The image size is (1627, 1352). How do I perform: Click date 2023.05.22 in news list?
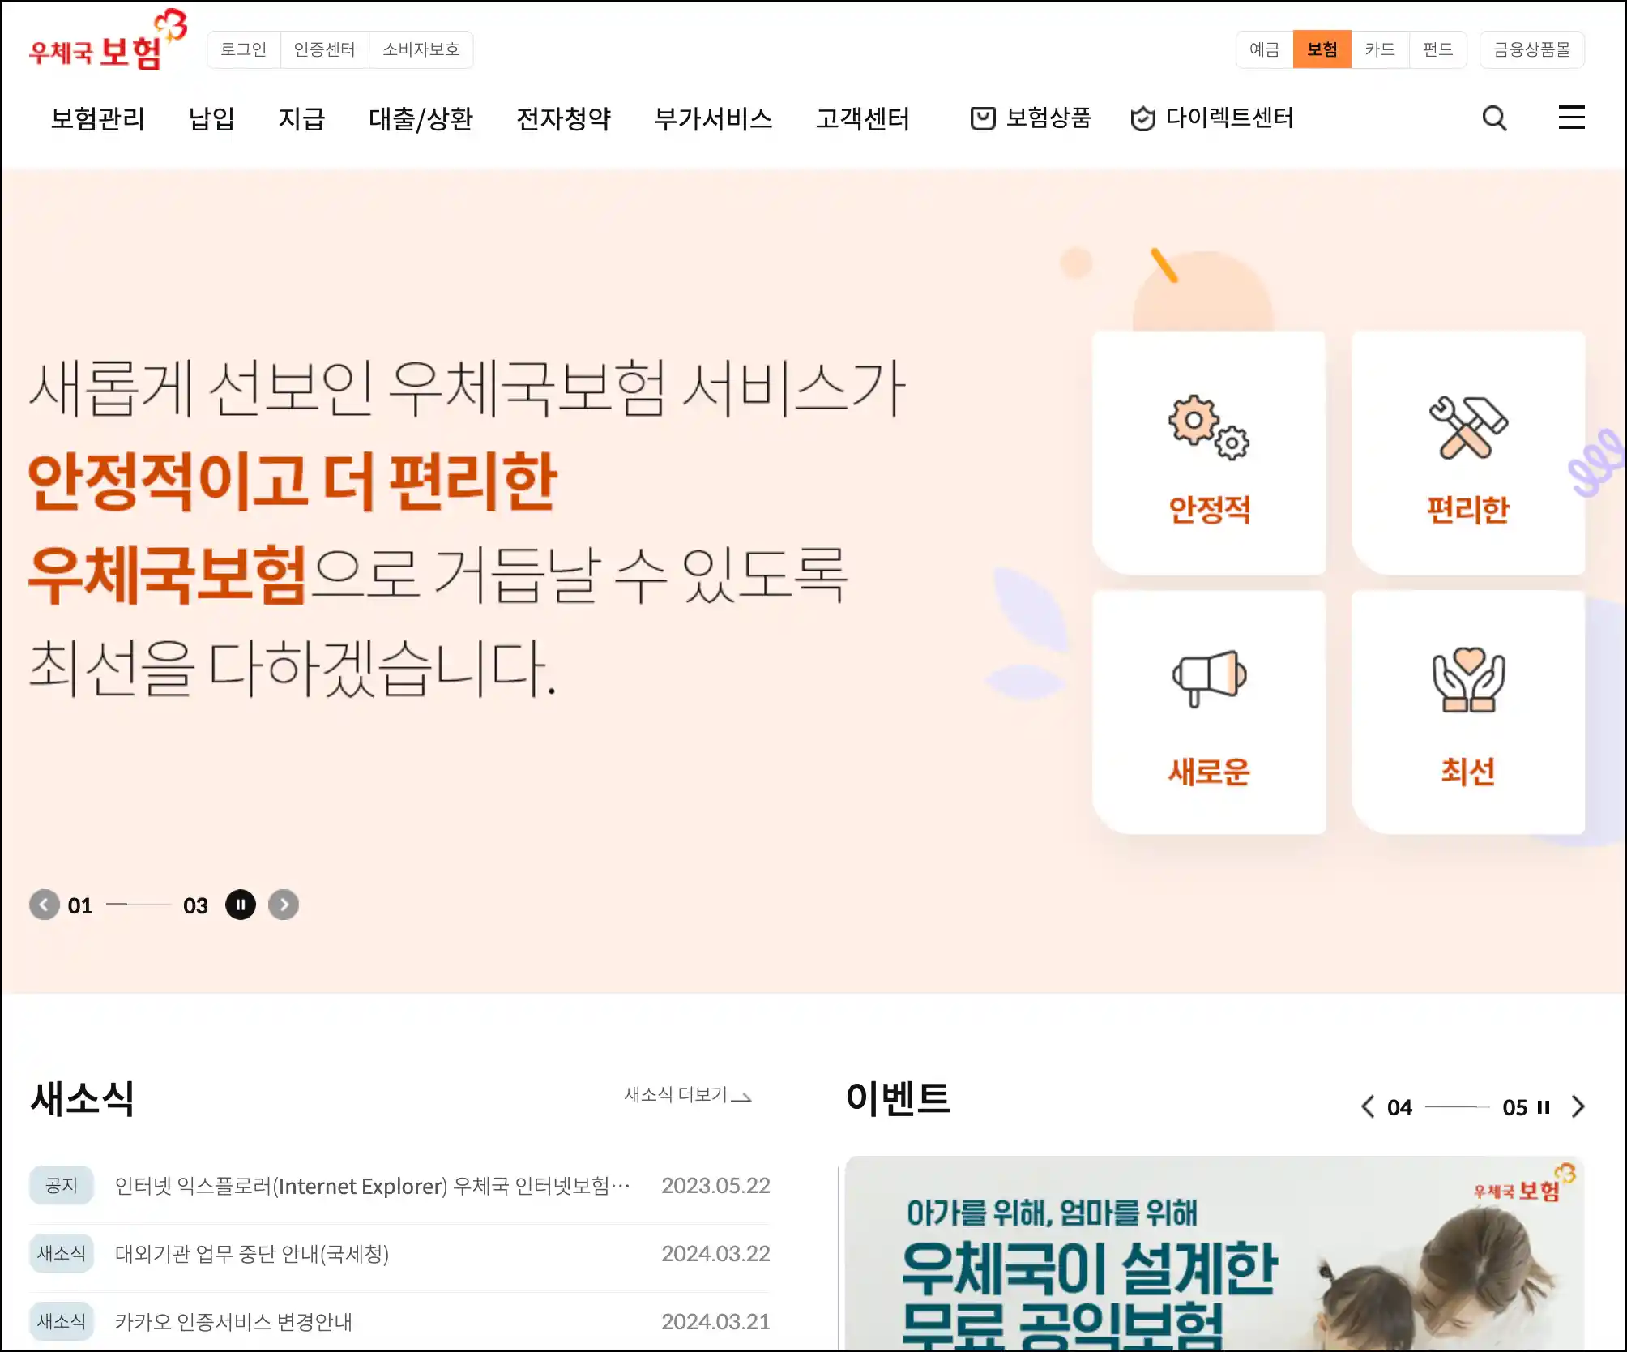(x=715, y=1186)
